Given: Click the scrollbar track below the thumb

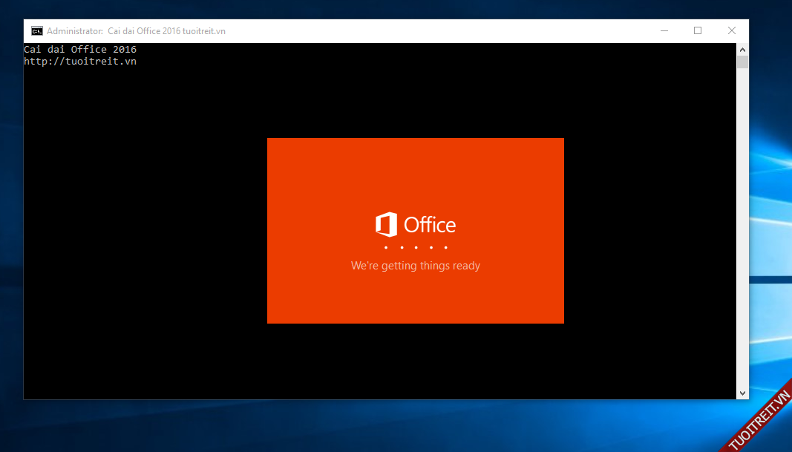Looking at the screenshot, I should 742,223.
